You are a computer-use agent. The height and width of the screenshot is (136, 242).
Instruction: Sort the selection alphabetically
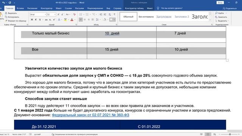[110, 14]
